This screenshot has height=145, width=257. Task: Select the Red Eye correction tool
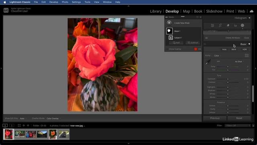click(x=235, y=25)
